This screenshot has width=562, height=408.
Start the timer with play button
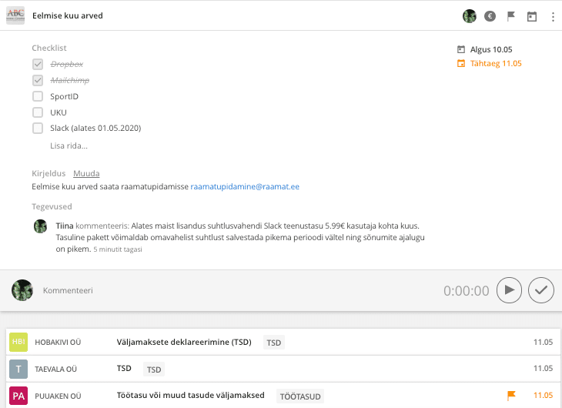pyautogui.click(x=509, y=290)
